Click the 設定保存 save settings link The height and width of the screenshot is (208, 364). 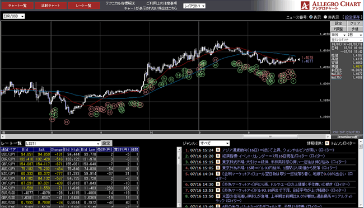tap(352, 17)
